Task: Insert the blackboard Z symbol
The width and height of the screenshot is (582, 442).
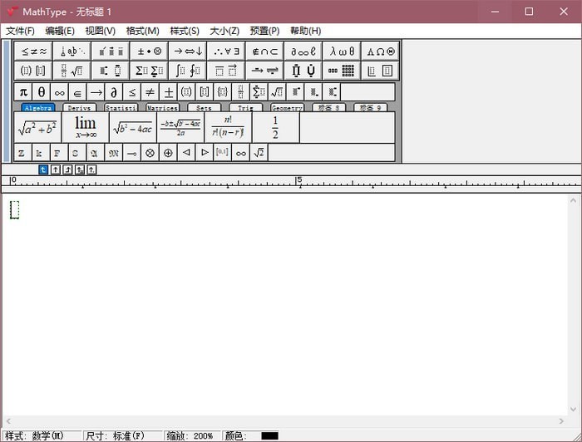Action: [x=22, y=153]
